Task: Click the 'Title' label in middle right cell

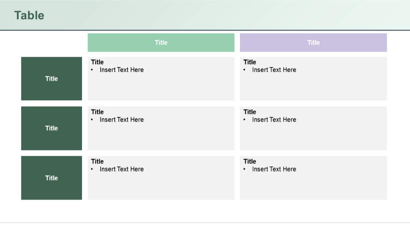Action: 249,112
